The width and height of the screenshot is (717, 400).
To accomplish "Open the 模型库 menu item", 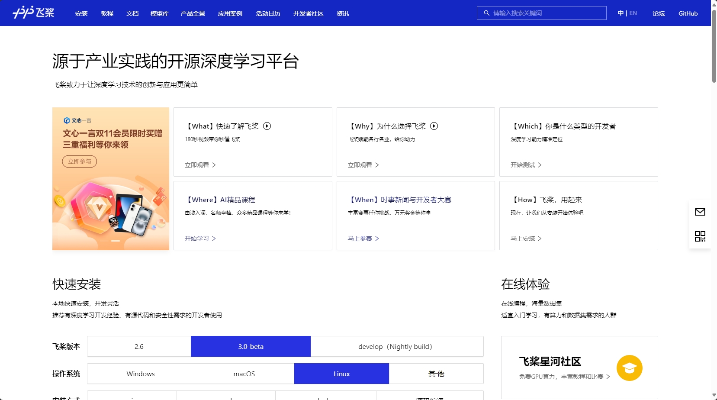I will coord(159,13).
